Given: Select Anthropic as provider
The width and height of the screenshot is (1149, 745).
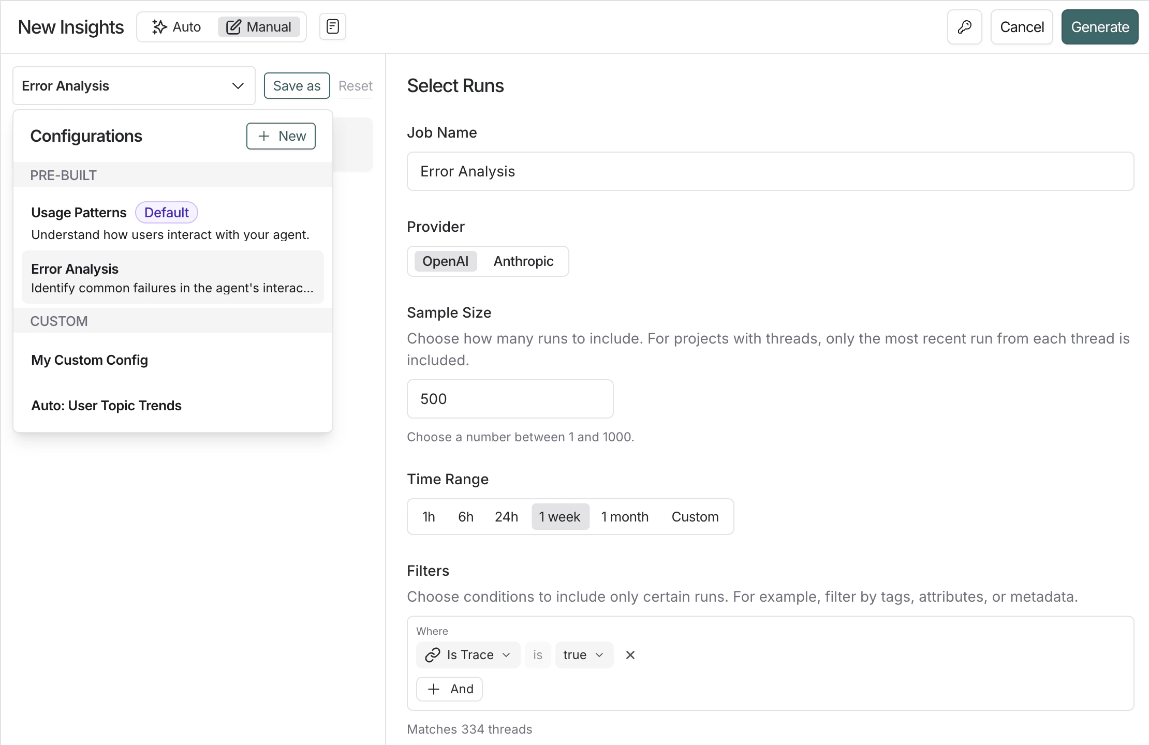Looking at the screenshot, I should (523, 261).
